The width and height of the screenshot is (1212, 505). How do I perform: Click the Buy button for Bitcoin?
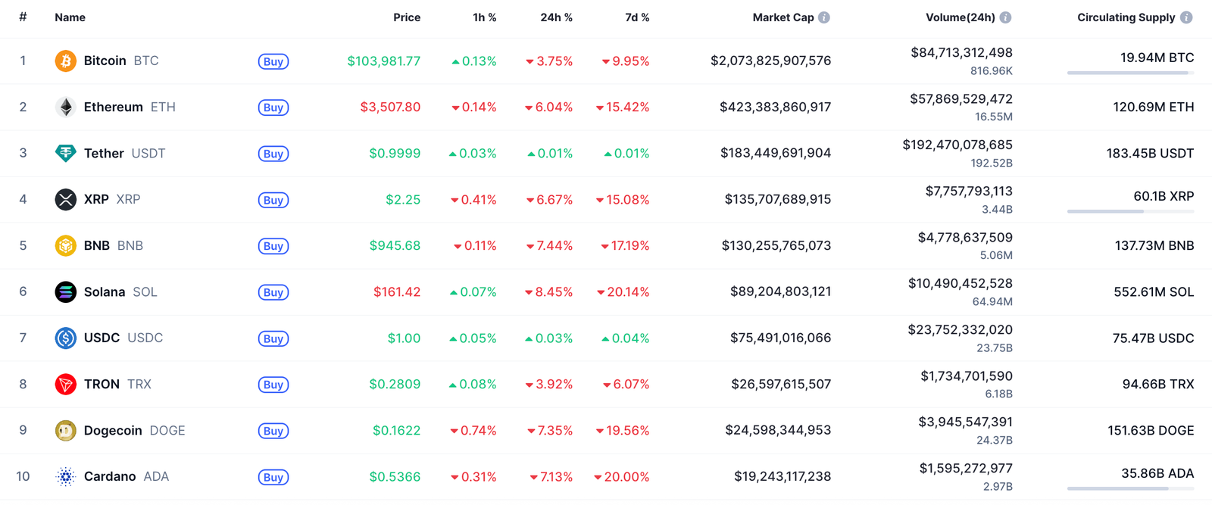pos(273,61)
